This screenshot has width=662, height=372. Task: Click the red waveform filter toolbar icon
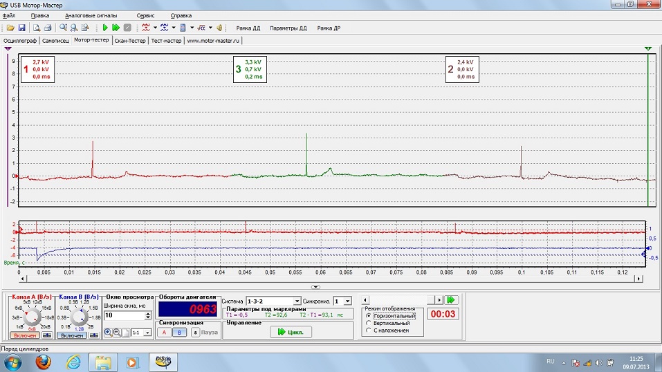click(x=146, y=28)
